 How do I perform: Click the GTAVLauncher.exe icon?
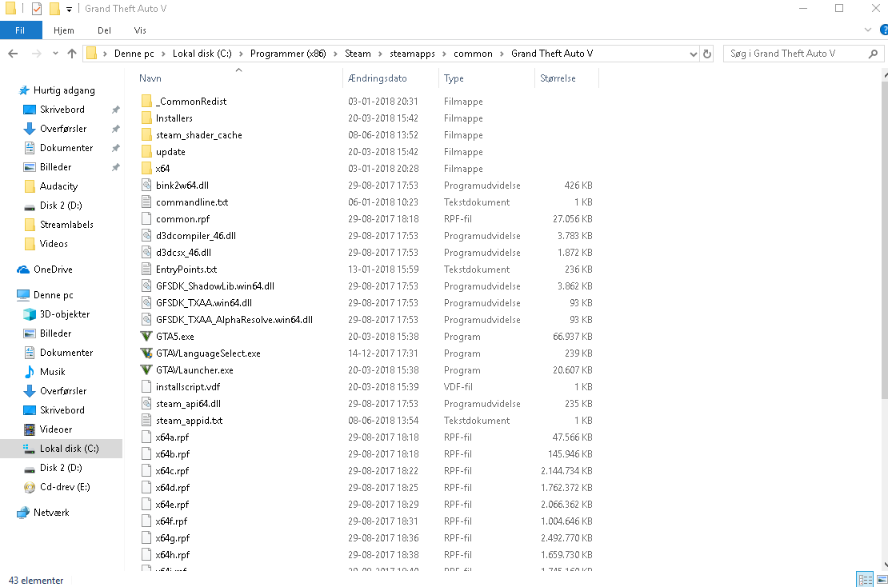(146, 370)
